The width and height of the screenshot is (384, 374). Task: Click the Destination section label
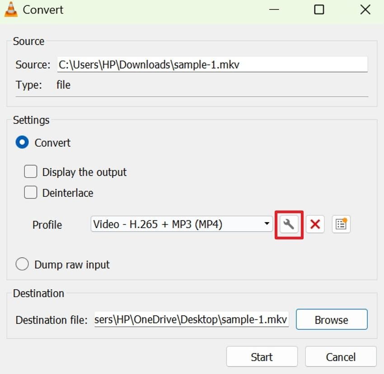38,293
